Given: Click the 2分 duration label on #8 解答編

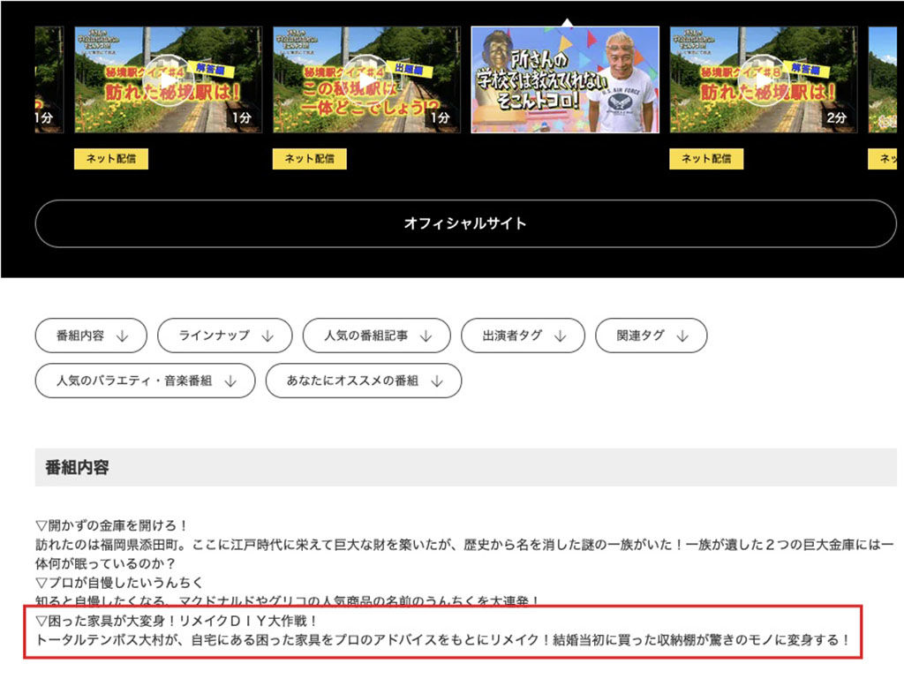Looking at the screenshot, I should coord(836,117).
